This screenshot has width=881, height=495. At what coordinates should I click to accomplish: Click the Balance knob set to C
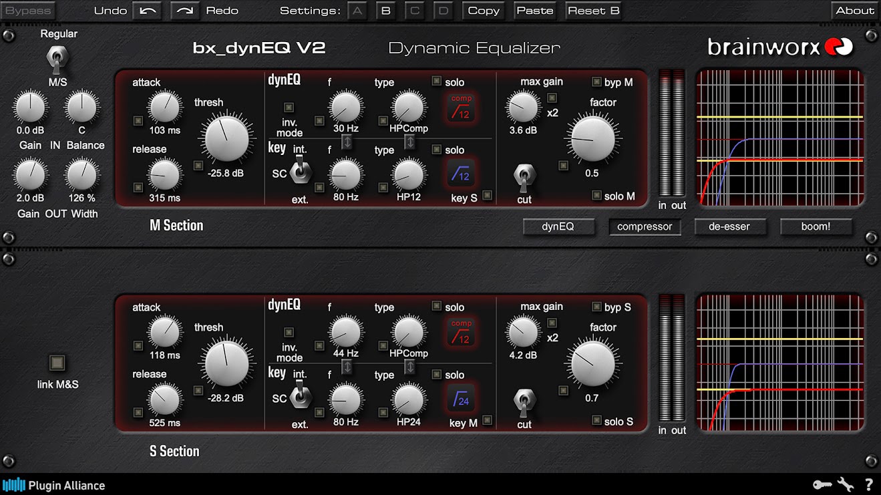(x=81, y=107)
